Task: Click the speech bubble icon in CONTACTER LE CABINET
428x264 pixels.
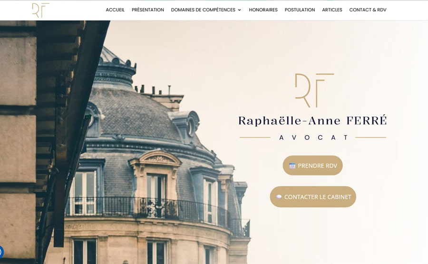Action: (279, 197)
